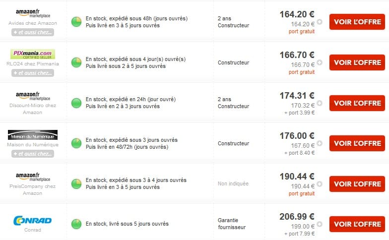Click plus icon next to 170.32 € price
The image size is (389, 240).
320,103
